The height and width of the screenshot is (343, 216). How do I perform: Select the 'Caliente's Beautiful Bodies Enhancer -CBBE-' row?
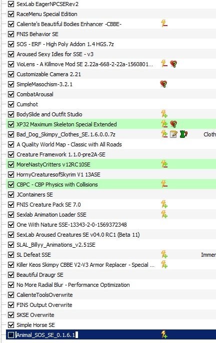[x=111, y=24]
